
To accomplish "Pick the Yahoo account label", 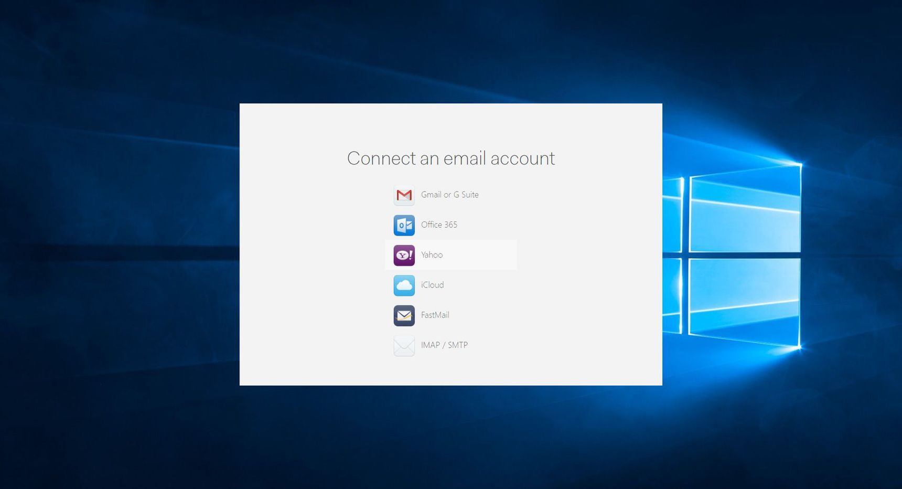I will pyautogui.click(x=432, y=255).
